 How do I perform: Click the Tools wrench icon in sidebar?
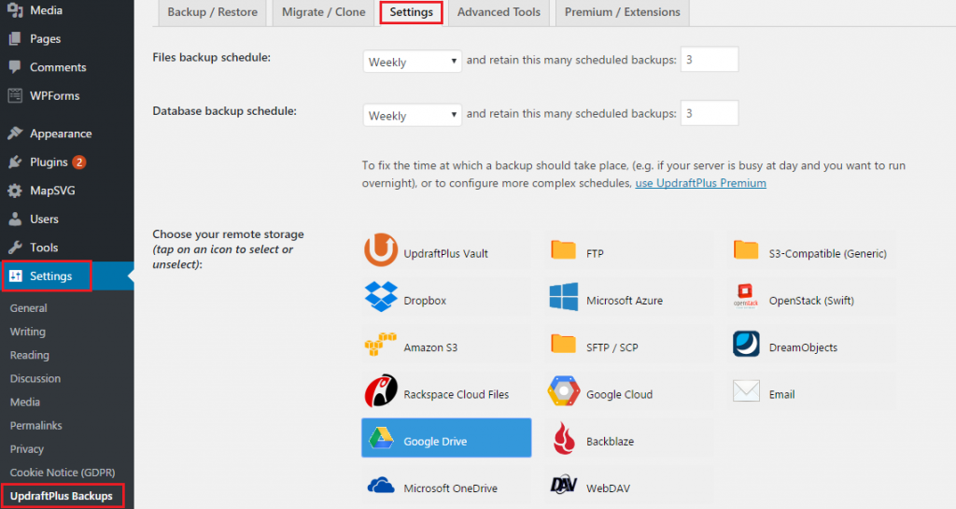(x=15, y=247)
